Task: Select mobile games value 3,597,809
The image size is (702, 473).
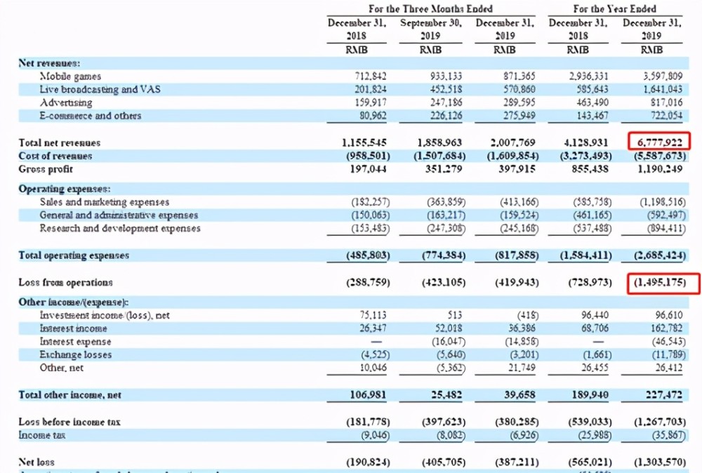Action: click(x=663, y=76)
